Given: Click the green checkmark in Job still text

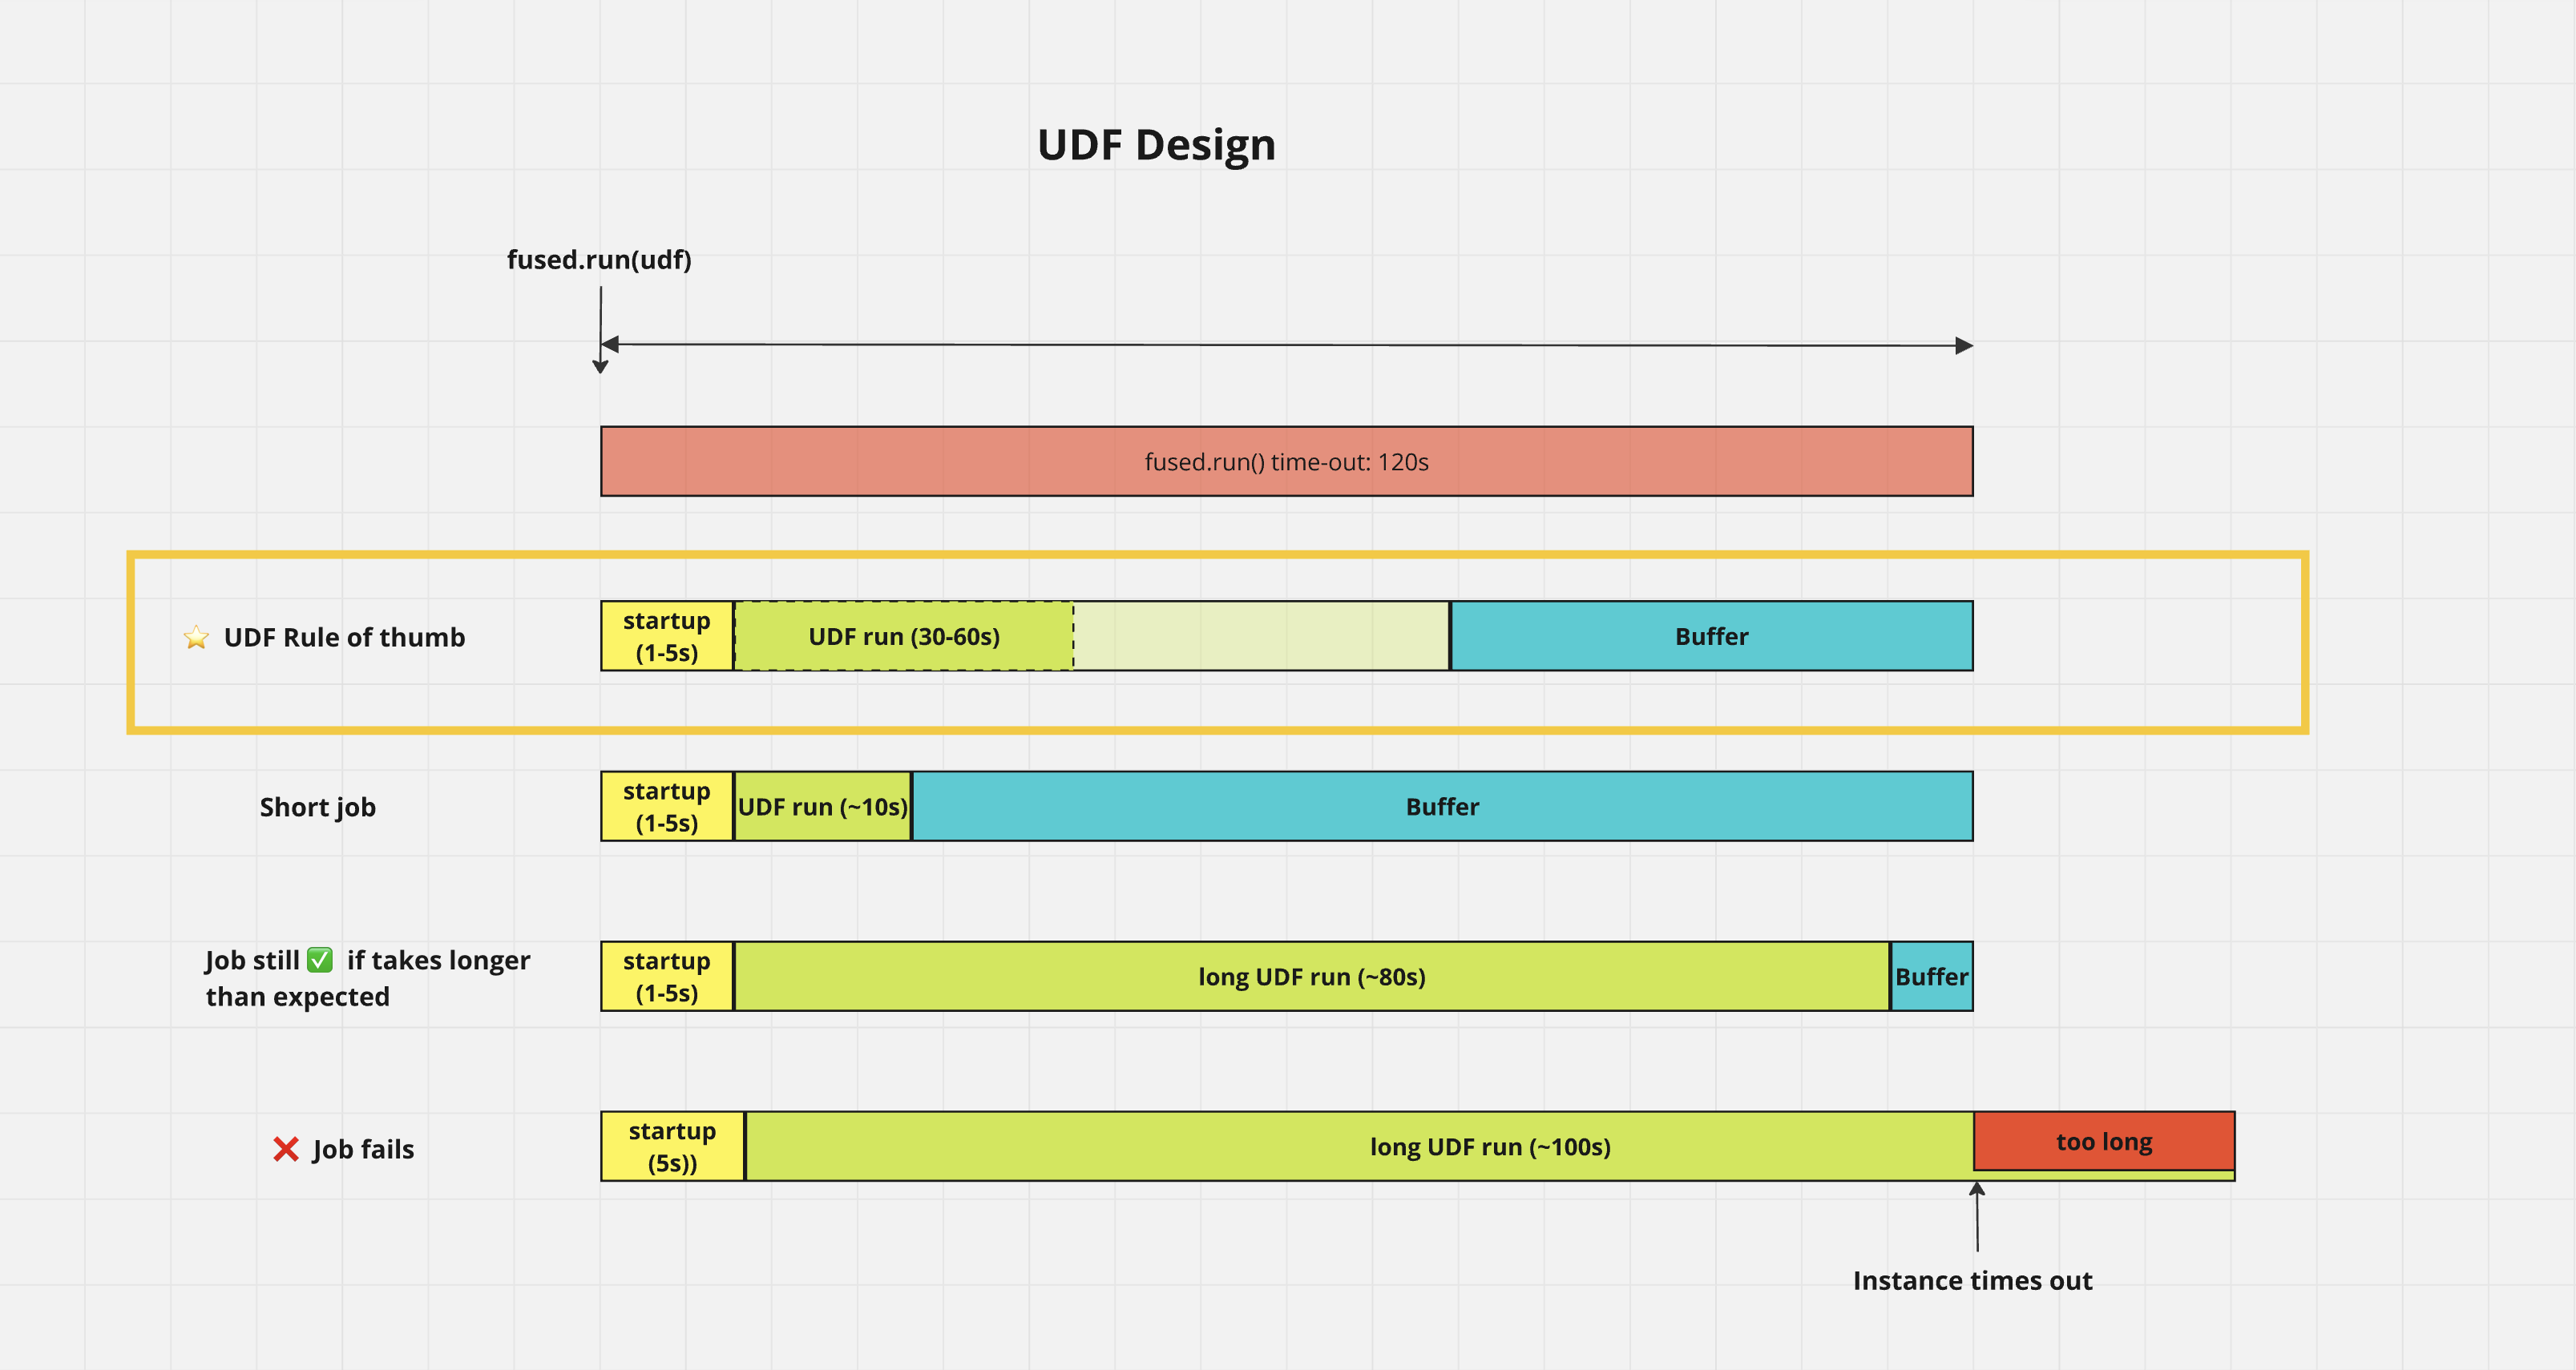Looking at the screenshot, I should (x=318, y=961).
